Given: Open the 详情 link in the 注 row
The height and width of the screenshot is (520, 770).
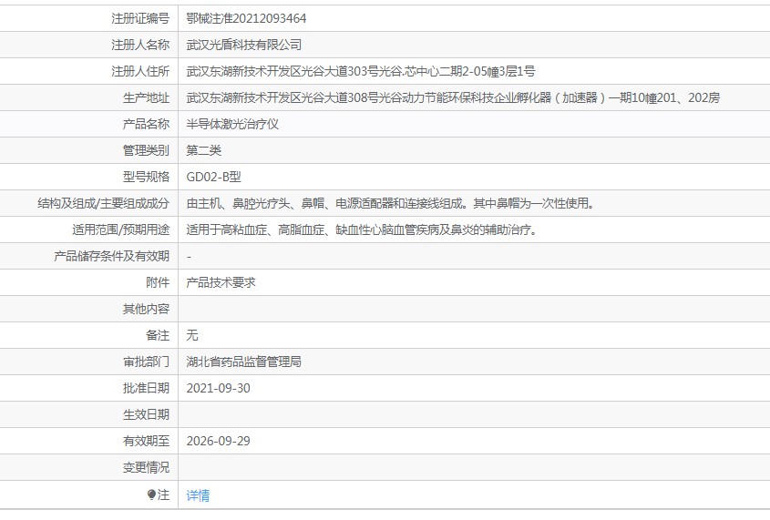Looking at the screenshot, I should 198,495.
